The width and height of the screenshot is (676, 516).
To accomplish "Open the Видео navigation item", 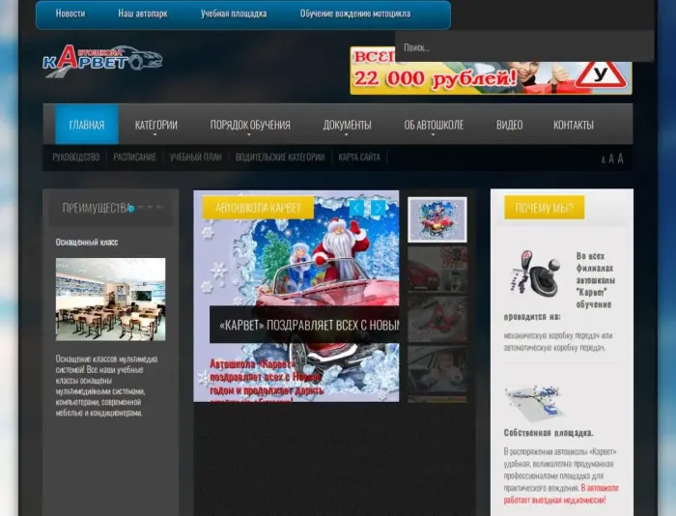I will [x=509, y=125].
